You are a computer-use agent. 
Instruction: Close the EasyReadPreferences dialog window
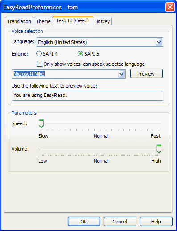click(x=170, y=7)
